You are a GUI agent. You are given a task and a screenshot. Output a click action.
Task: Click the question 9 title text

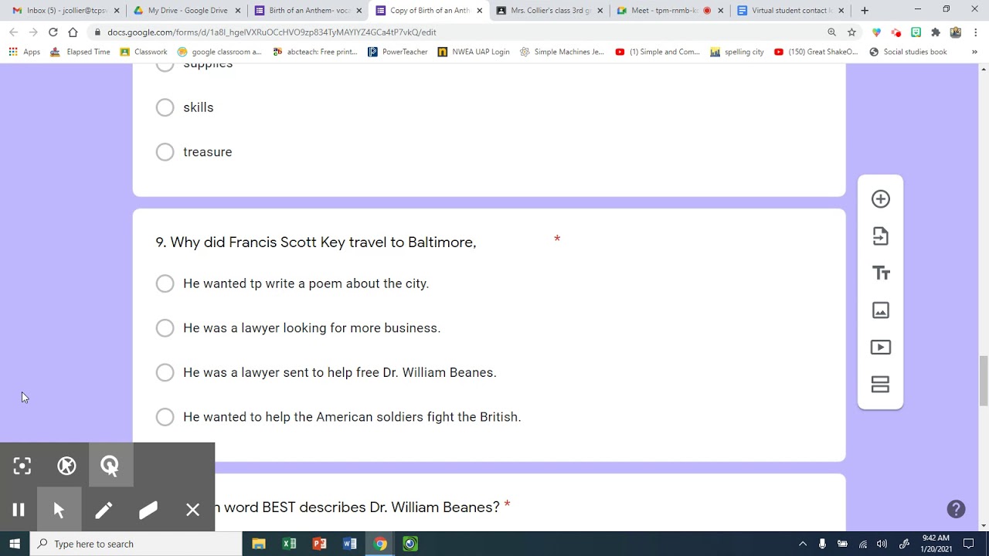(316, 242)
